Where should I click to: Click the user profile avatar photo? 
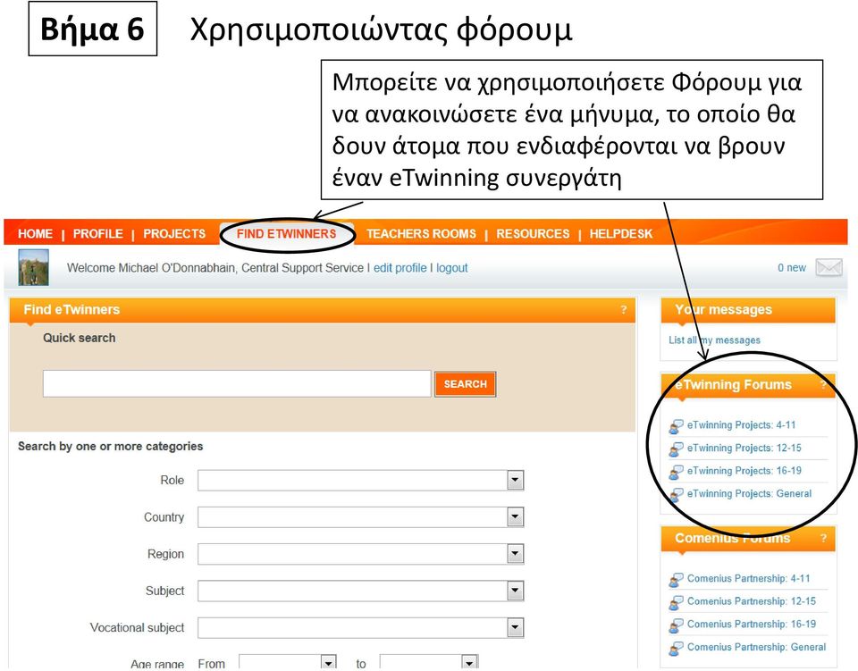tap(33, 267)
